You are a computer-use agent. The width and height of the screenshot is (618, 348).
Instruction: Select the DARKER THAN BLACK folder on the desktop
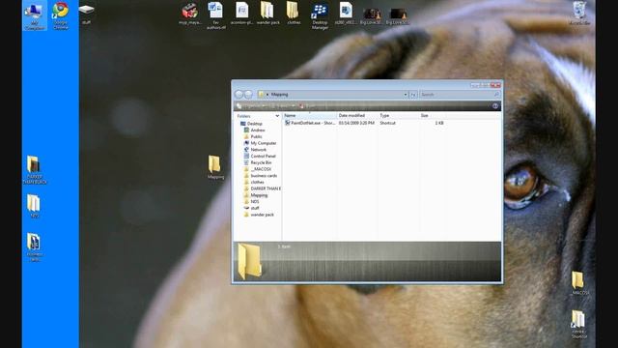pyautogui.click(x=35, y=170)
